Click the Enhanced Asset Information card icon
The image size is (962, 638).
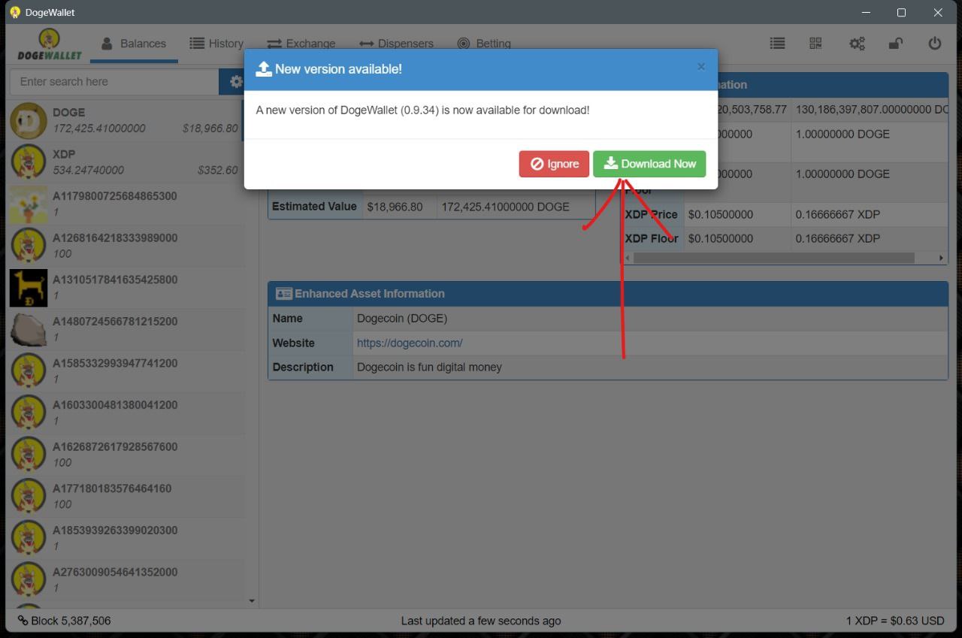[283, 294]
